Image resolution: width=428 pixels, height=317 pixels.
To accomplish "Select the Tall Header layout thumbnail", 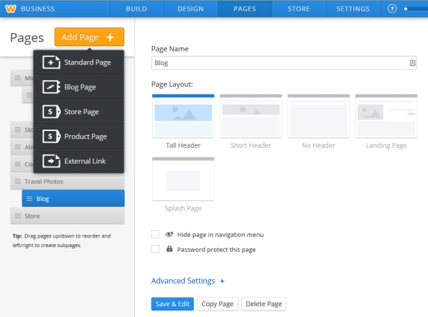I will [183, 116].
